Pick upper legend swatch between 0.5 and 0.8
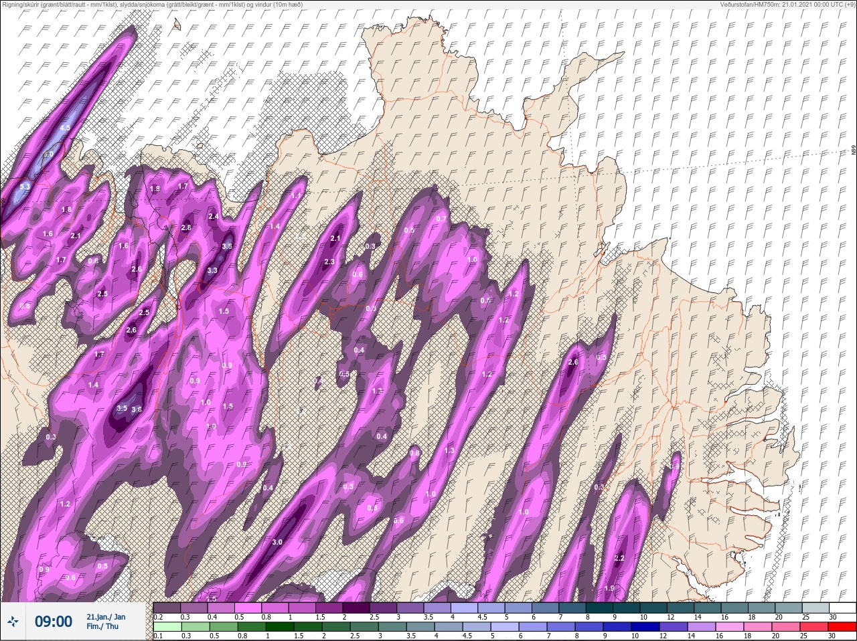Screen dimensions: 857x641 coord(249,608)
